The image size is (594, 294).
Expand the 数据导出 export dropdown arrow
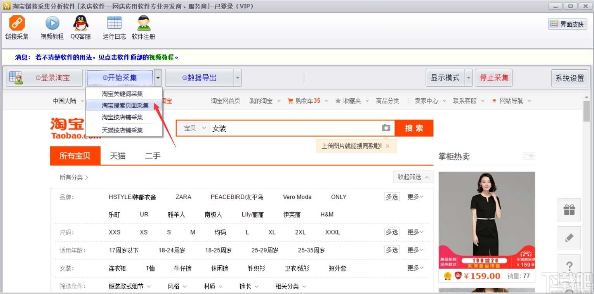click(x=237, y=77)
